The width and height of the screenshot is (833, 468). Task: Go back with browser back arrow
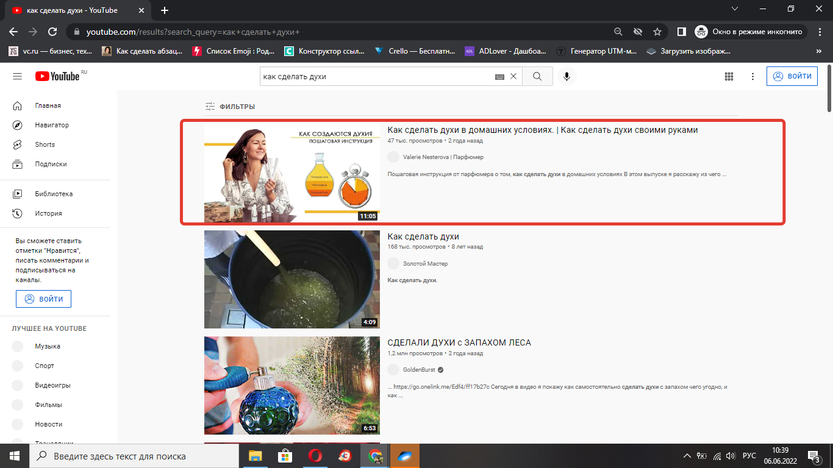pos(13,32)
